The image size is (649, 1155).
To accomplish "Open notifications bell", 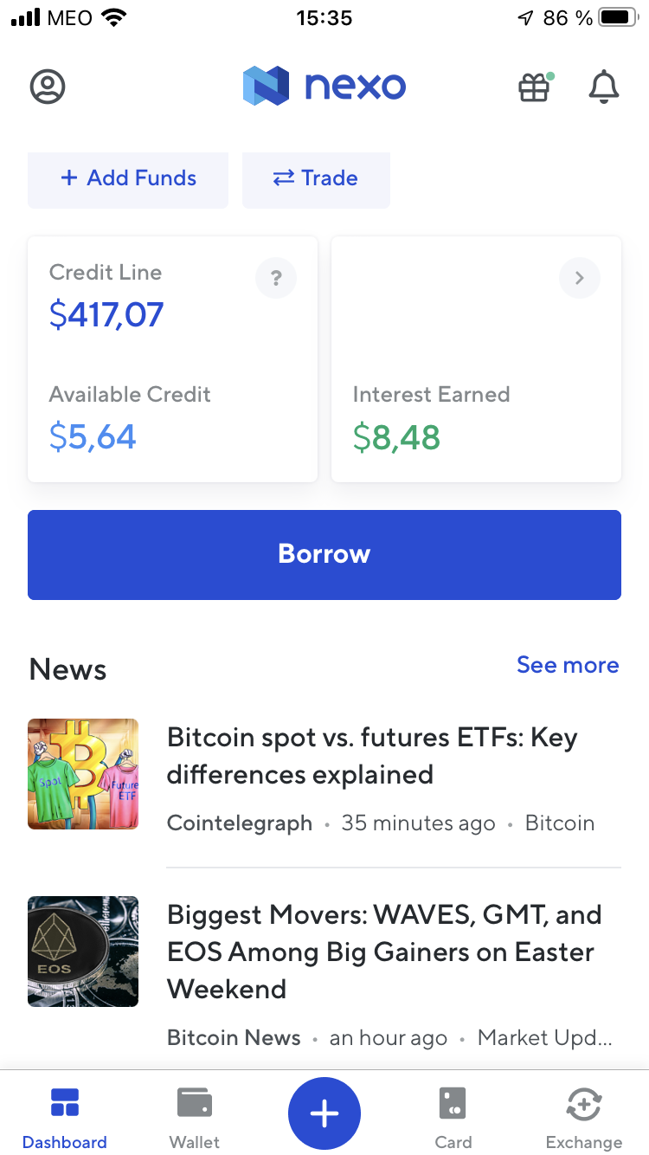I will click(603, 87).
